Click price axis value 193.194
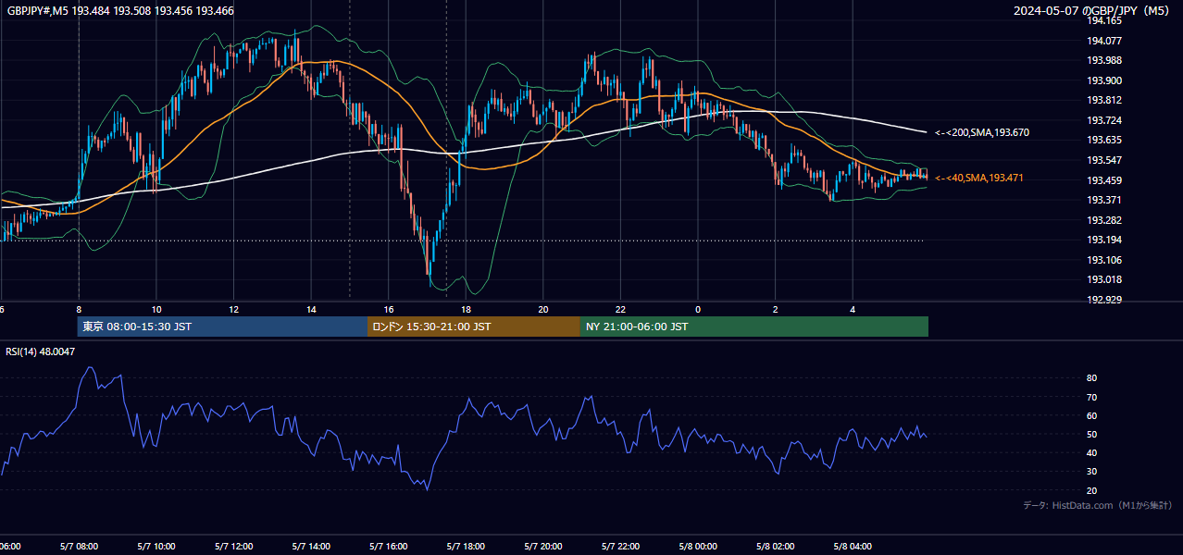 (1103, 240)
